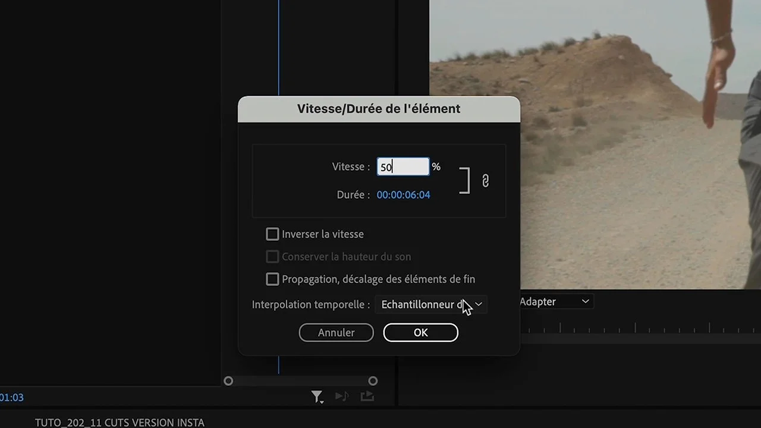The width and height of the screenshot is (761, 428).
Task: Enable the Inverser la vitesse checkbox
Action: [x=272, y=234]
